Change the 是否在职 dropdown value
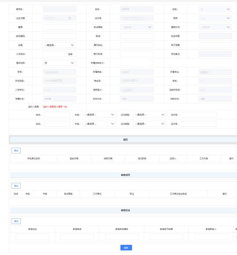237x255 pixels. click(x=59, y=63)
